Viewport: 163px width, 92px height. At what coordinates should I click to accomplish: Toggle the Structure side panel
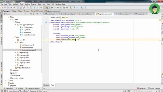(1, 29)
